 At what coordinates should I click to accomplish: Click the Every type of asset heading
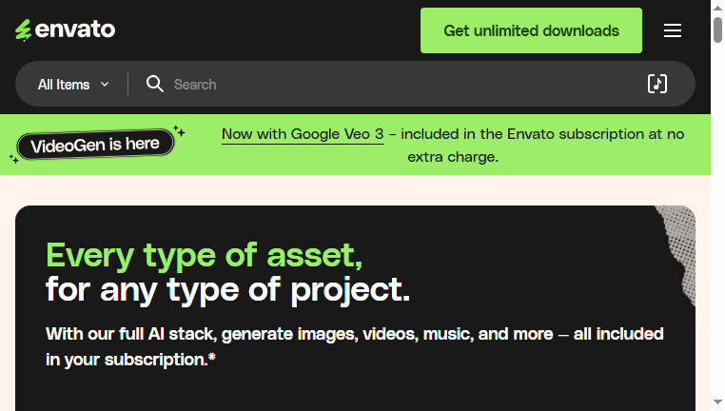[x=204, y=255]
